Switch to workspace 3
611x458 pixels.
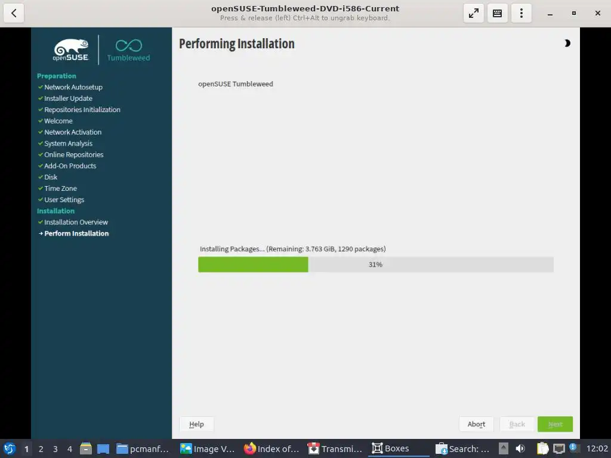tap(55, 449)
